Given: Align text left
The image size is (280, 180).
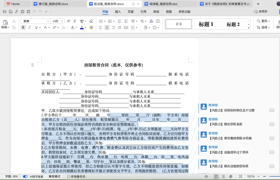Looking at the screenshot, I should point(101,27).
